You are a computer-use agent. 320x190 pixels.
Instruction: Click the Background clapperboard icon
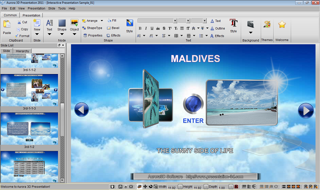pyautogui.click(x=251, y=24)
